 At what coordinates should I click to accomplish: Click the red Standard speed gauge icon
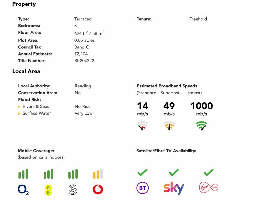click(143, 126)
